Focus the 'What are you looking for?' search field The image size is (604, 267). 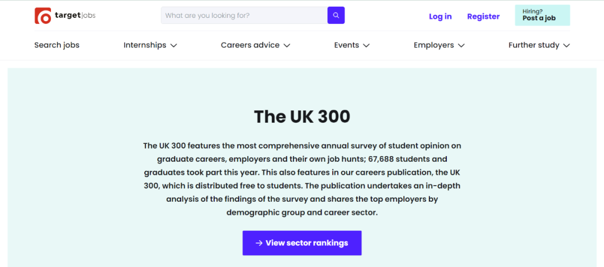tap(244, 16)
